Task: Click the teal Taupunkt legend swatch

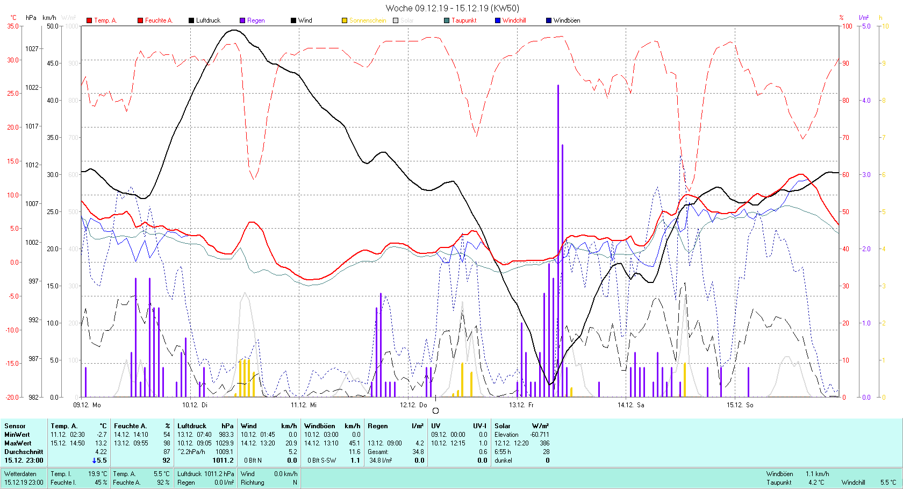Action: [447, 20]
